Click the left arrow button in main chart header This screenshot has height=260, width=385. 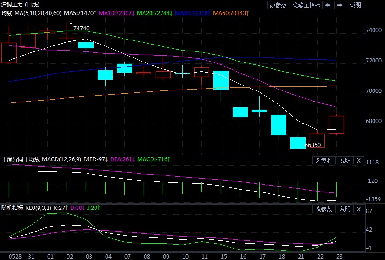click(328, 5)
